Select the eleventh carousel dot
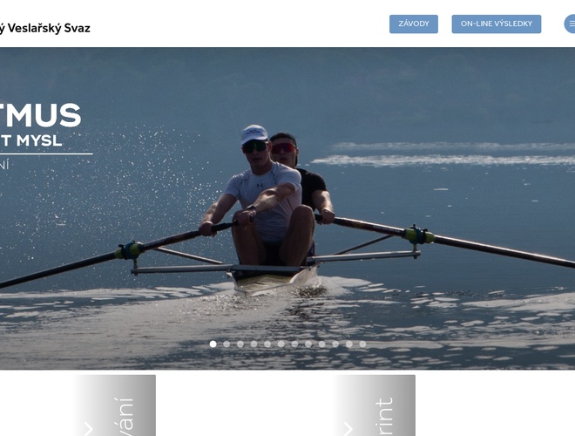Screen dimensions: 575x436 [349, 344]
